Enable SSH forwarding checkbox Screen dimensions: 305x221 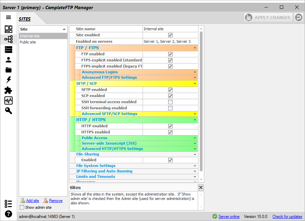(x=170, y=108)
